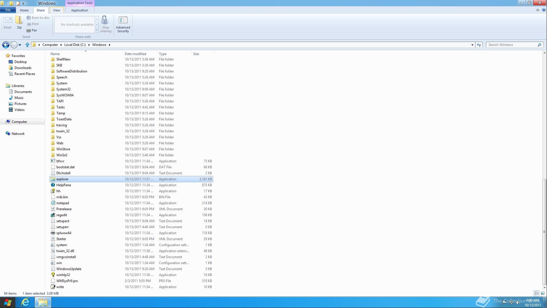Minimize the ribbon with chevron
547x308 pixels.
pyautogui.click(x=538, y=10)
